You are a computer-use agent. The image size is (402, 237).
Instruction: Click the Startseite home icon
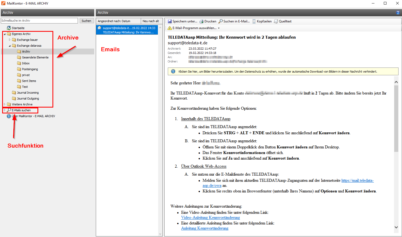tap(9, 28)
